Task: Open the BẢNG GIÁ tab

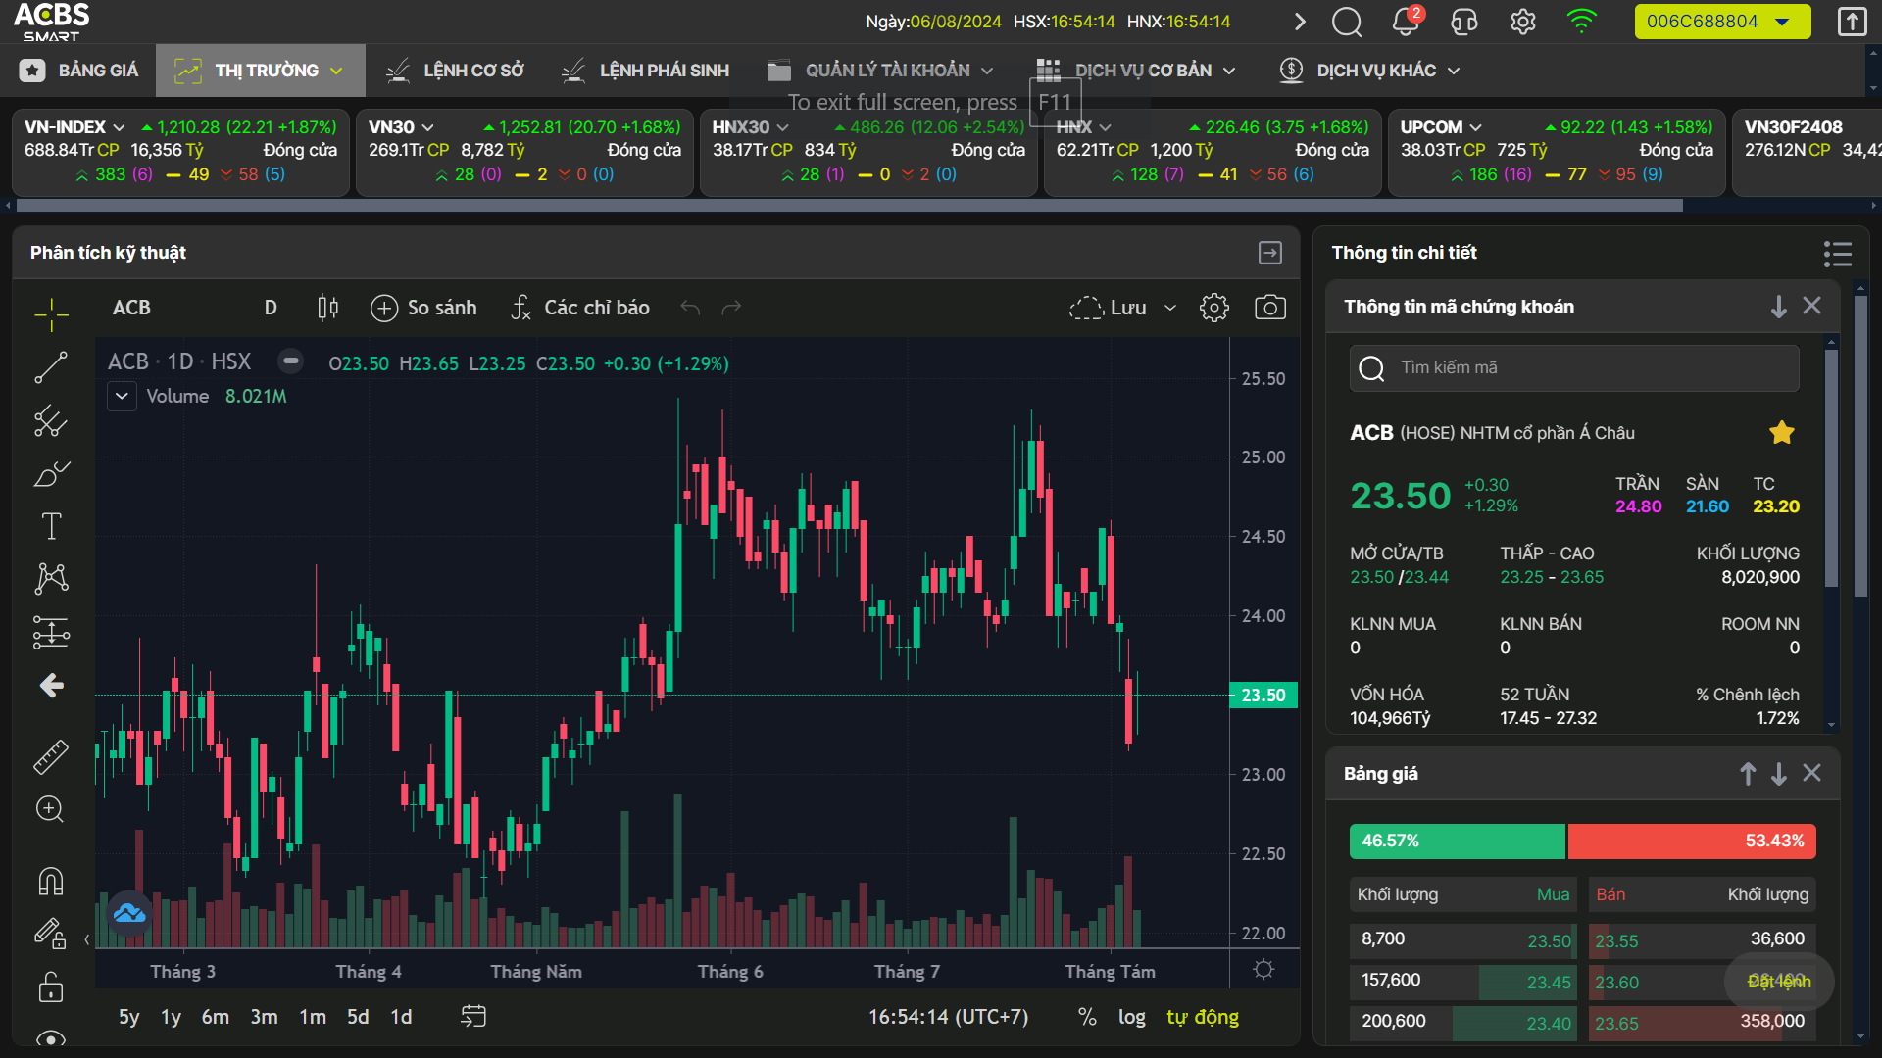Action: pos(80,71)
